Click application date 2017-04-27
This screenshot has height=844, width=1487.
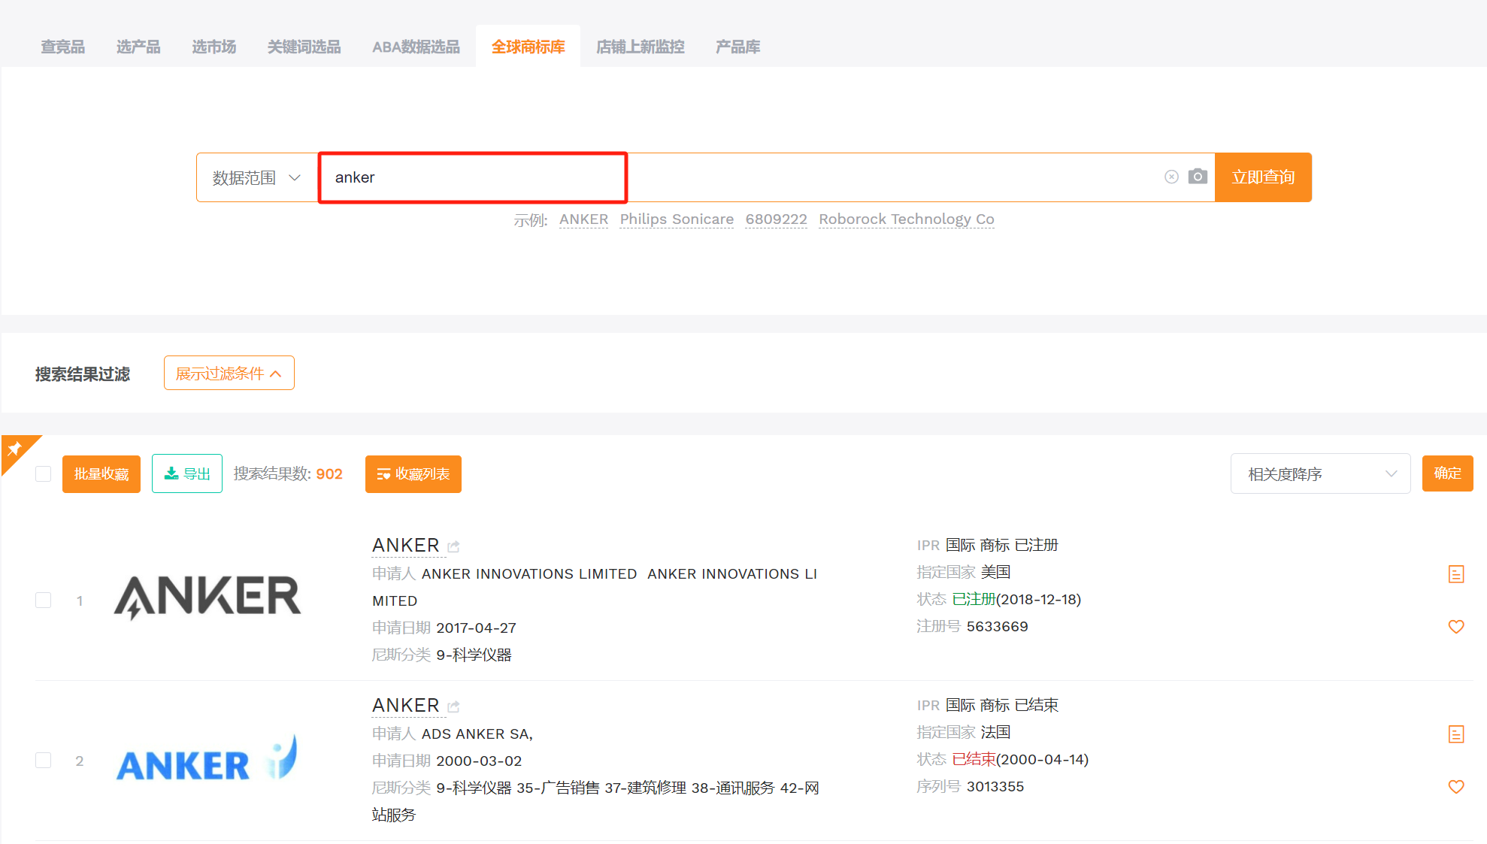point(476,628)
